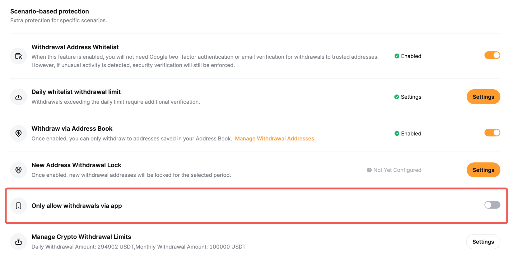Viewport: 512px width, 258px height.
Task: Click the Withdraw via Address Book icon
Action: coord(18,133)
